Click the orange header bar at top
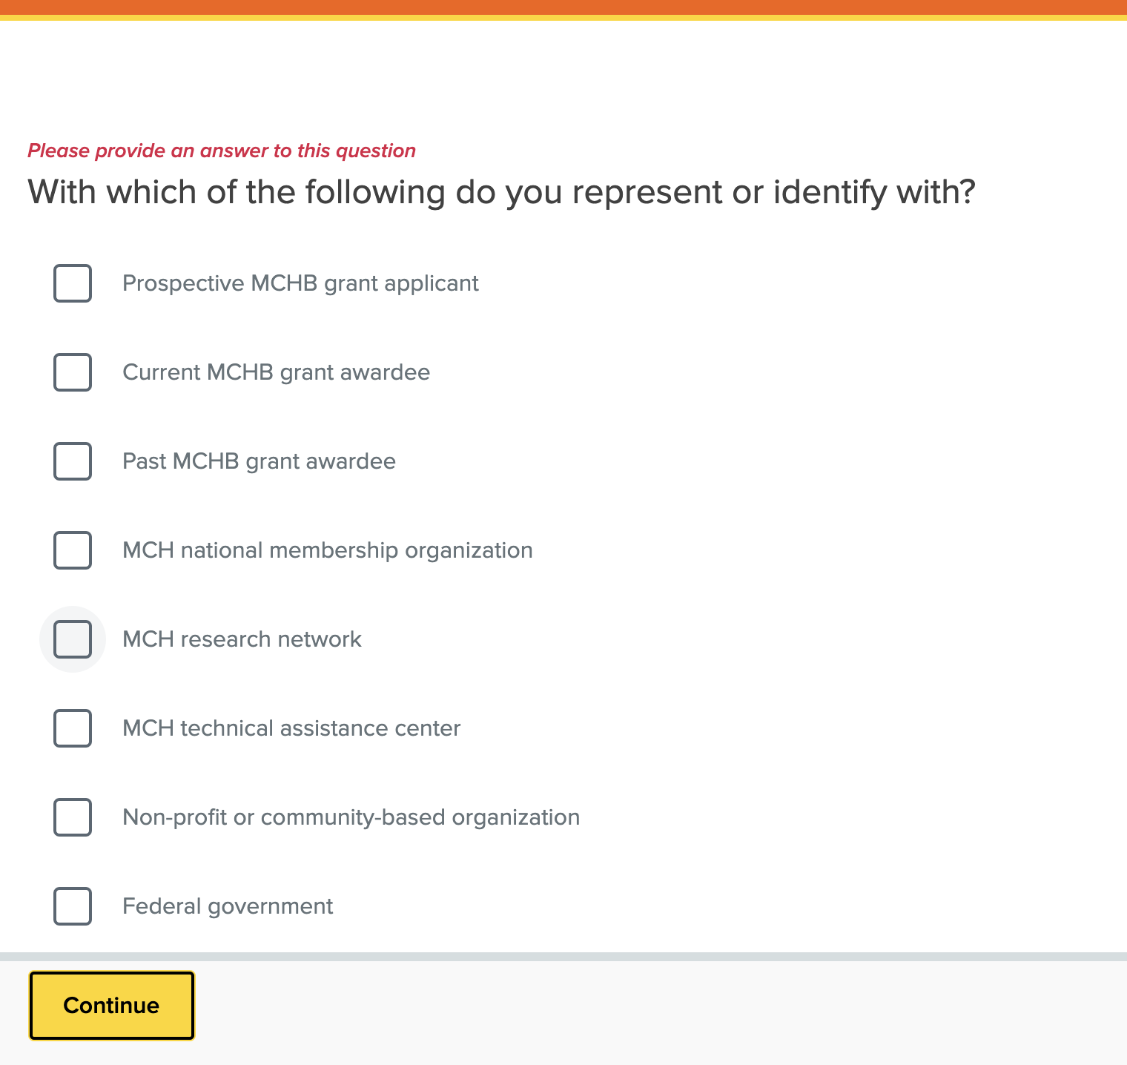This screenshot has width=1127, height=1065. 563,8
